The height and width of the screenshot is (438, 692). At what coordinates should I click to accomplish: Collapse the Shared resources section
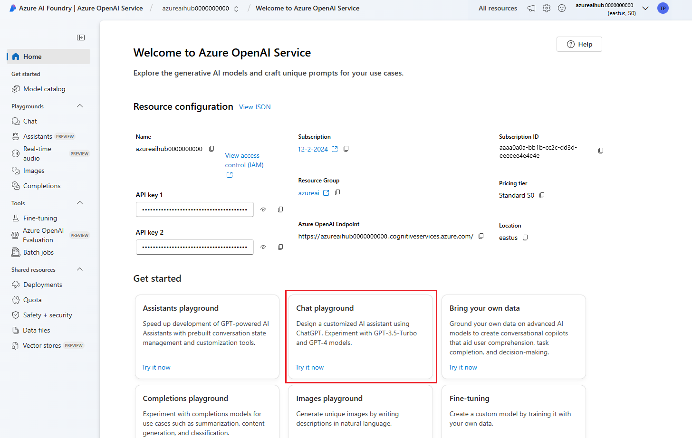pyautogui.click(x=80, y=269)
